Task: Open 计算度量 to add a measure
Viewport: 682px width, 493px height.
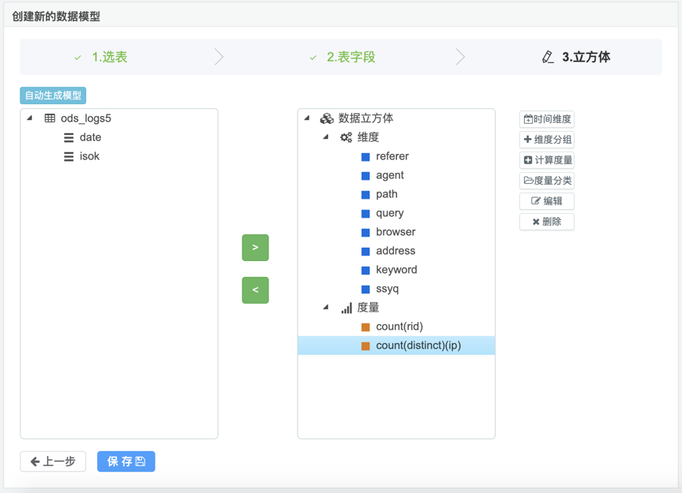Action: (546, 160)
